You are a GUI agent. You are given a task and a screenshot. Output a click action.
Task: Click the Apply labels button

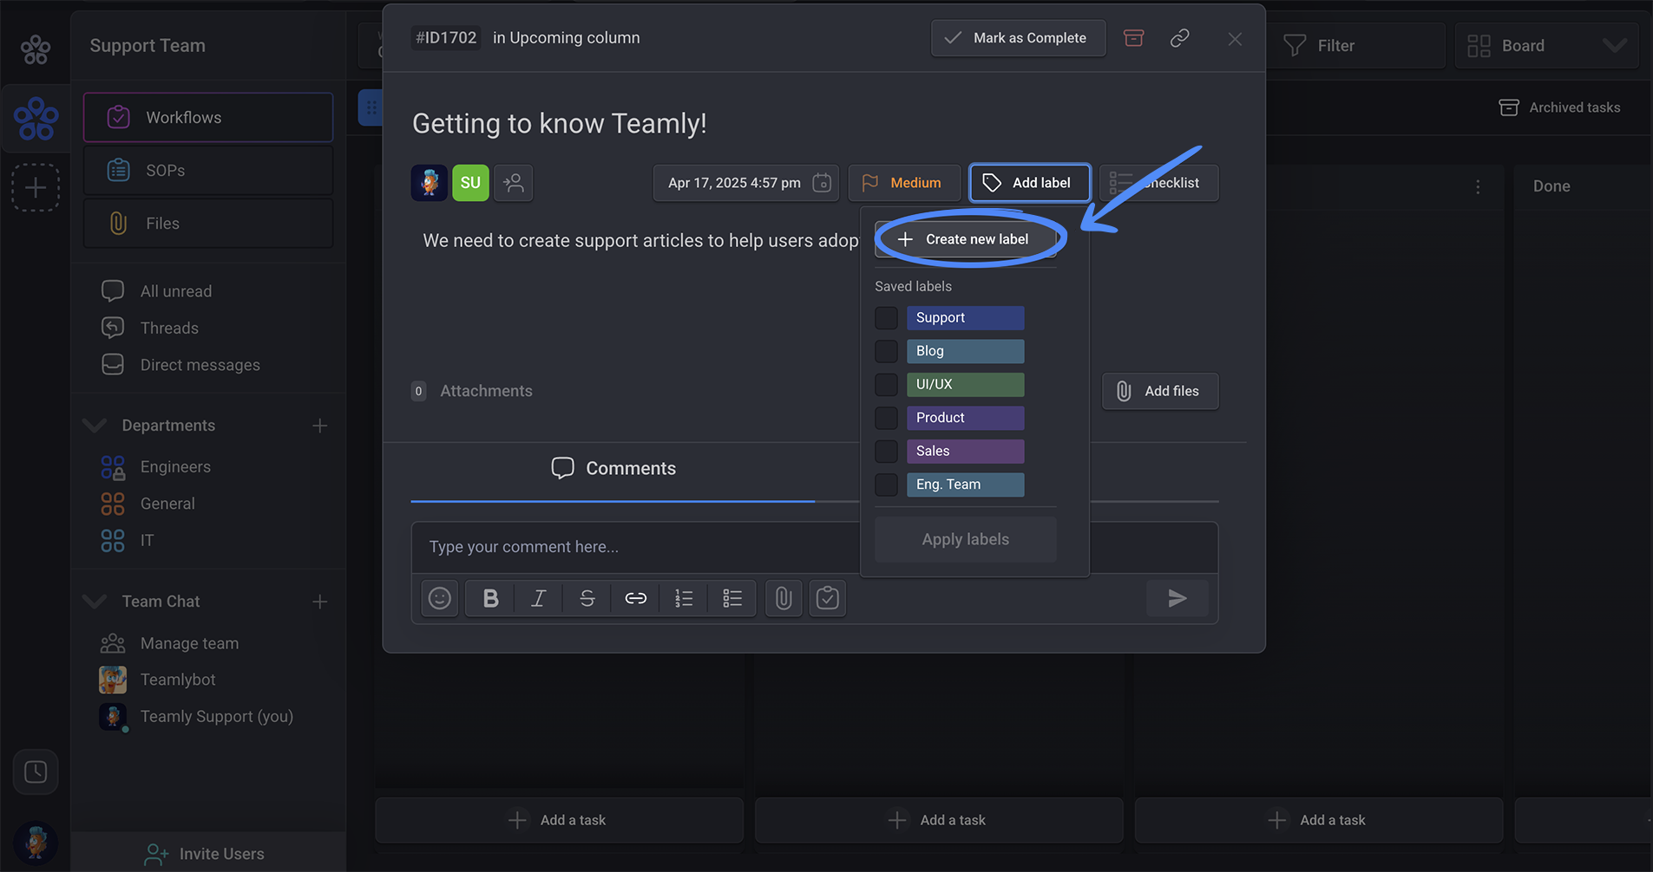pos(965,539)
